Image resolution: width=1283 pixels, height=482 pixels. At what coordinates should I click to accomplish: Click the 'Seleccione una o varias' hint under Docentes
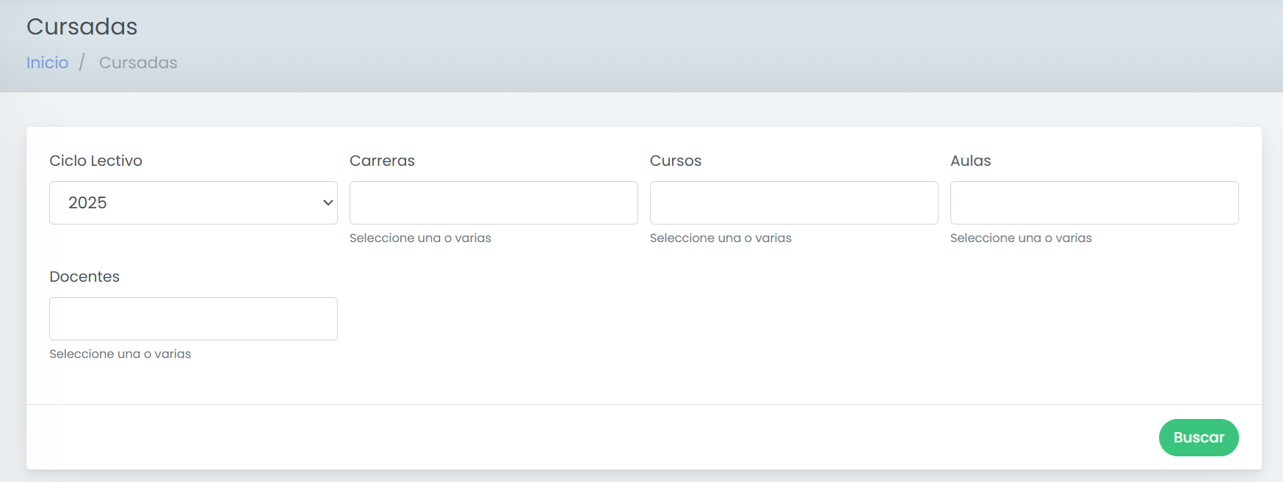pyautogui.click(x=120, y=354)
